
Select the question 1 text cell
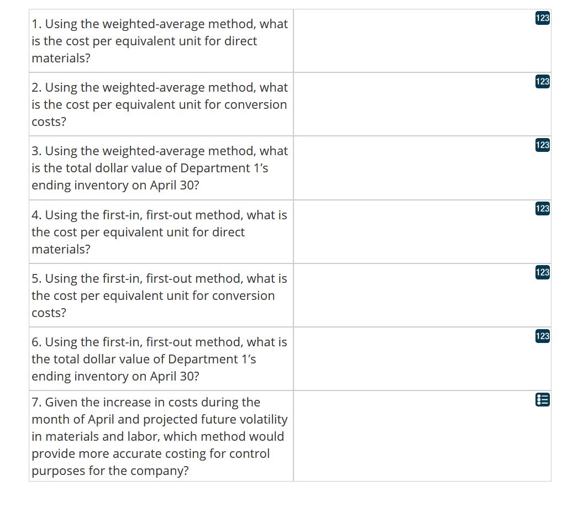tap(160, 40)
